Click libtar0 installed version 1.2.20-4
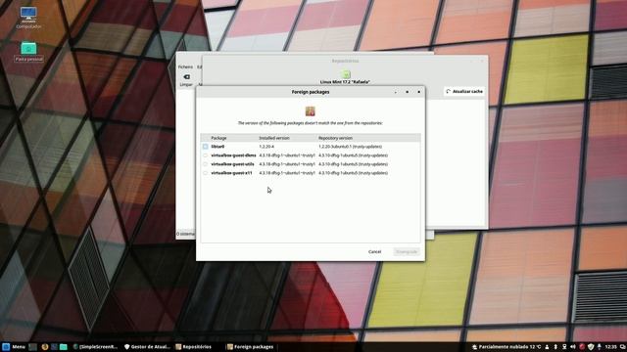The height and width of the screenshot is (352, 627). pos(266,147)
